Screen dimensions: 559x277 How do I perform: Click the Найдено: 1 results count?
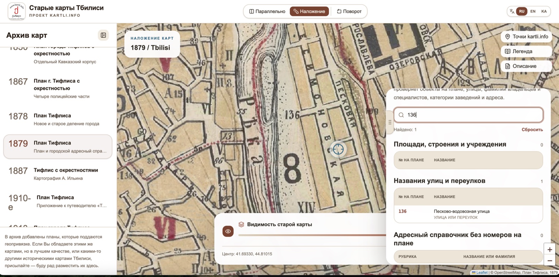[405, 129]
